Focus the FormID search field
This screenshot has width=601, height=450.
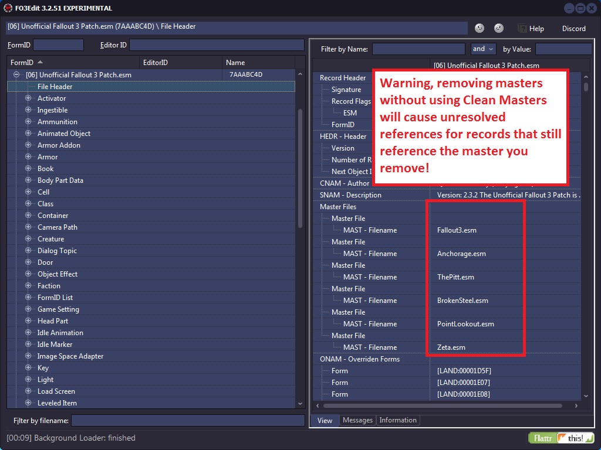tap(58, 45)
